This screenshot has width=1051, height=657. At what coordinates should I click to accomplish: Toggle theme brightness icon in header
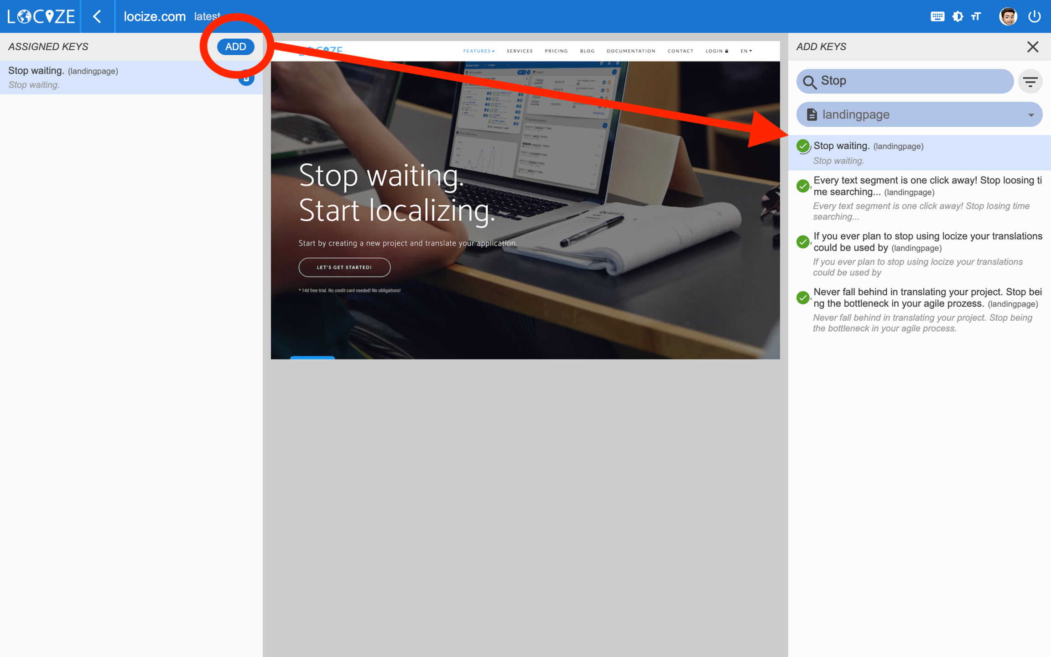957,16
